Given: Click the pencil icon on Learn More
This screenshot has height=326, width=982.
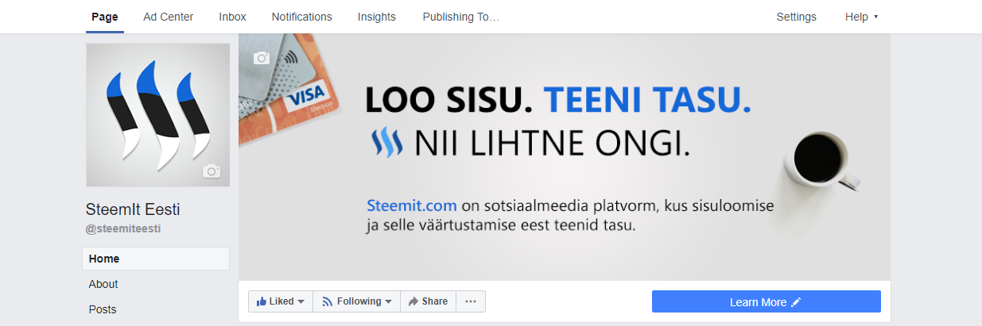Looking at the screenshot, I should coord(796,301).
